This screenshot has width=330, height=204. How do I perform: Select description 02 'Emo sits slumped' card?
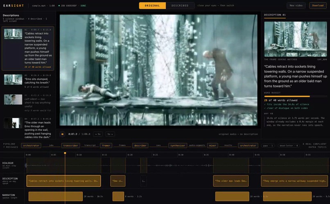click(28, 81)
